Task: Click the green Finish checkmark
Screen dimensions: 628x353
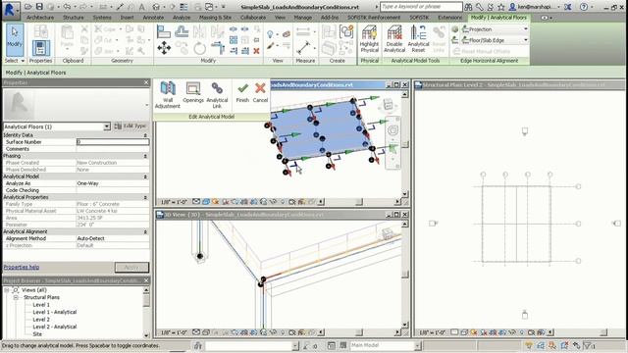Action: 242,92
